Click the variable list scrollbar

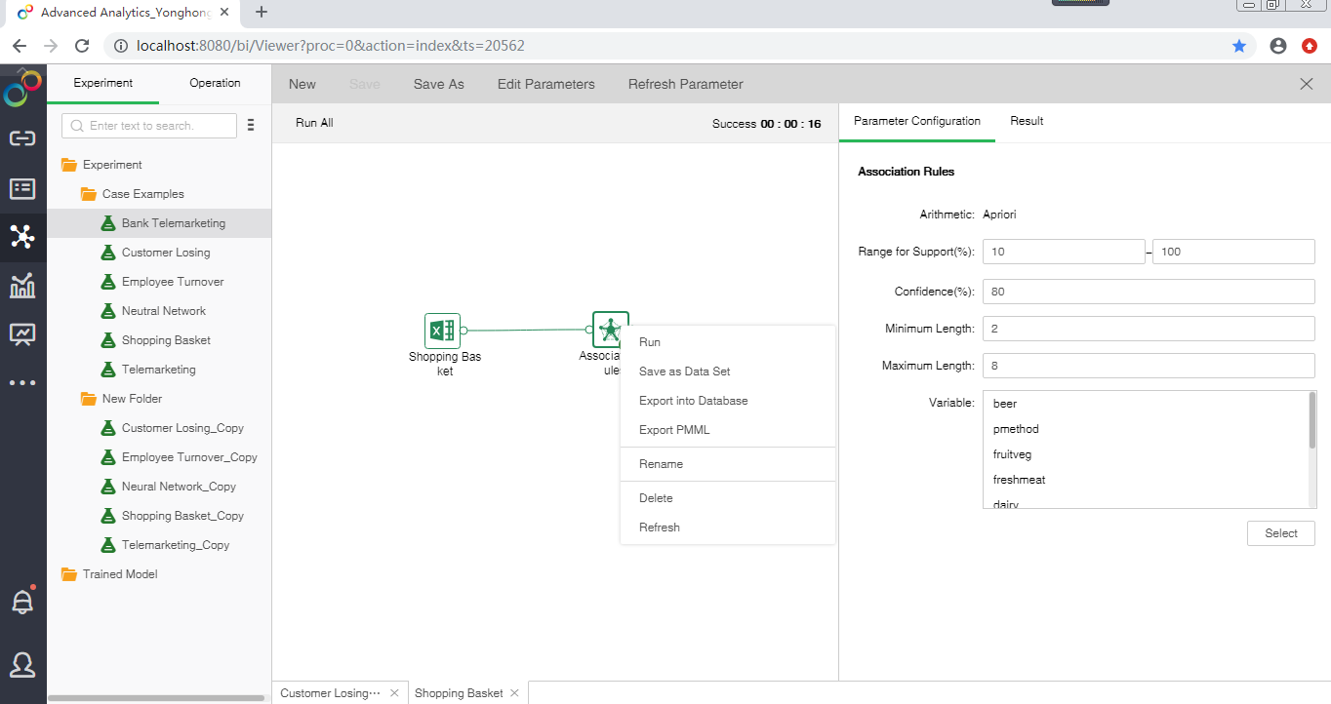pyautogui.click(x=1312, y=420)
